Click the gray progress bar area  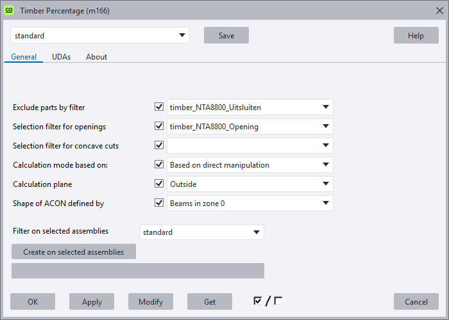(138, 271)
